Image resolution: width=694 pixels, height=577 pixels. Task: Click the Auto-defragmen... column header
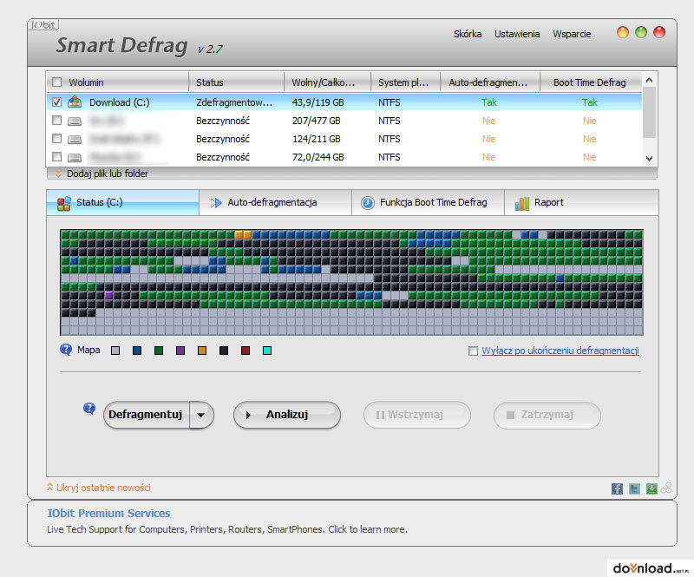pos(490,82)
